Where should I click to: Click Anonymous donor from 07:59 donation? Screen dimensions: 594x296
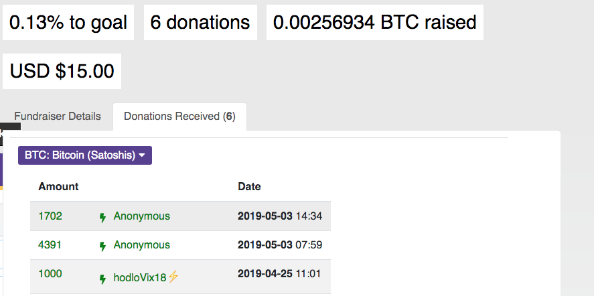(x=142, y=245)
